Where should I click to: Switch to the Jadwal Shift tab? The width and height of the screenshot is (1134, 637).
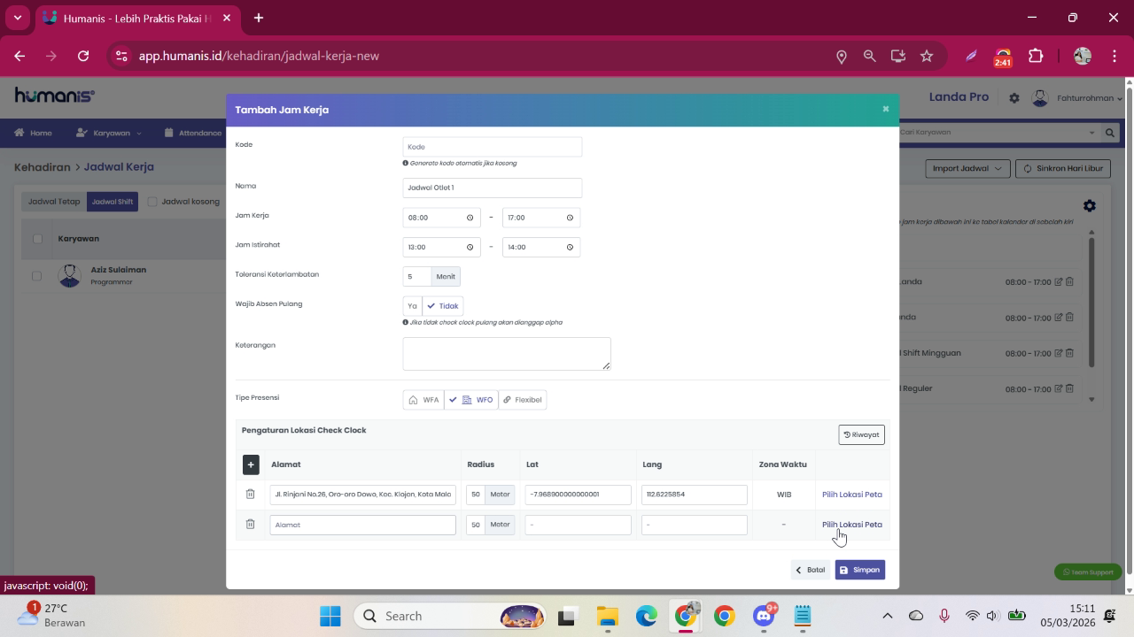pyautogui.click(x=113, y=202)
